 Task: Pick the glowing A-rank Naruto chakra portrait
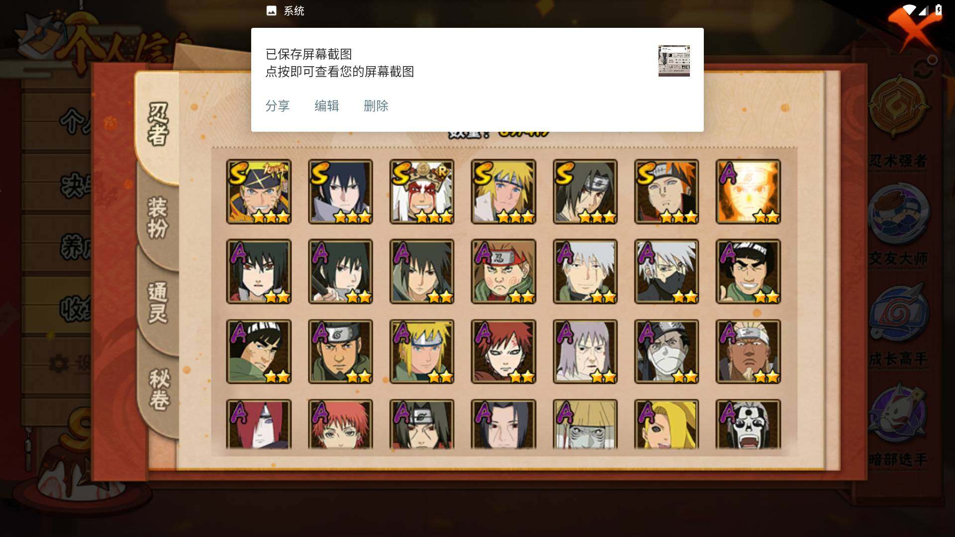tap(748, 191)
